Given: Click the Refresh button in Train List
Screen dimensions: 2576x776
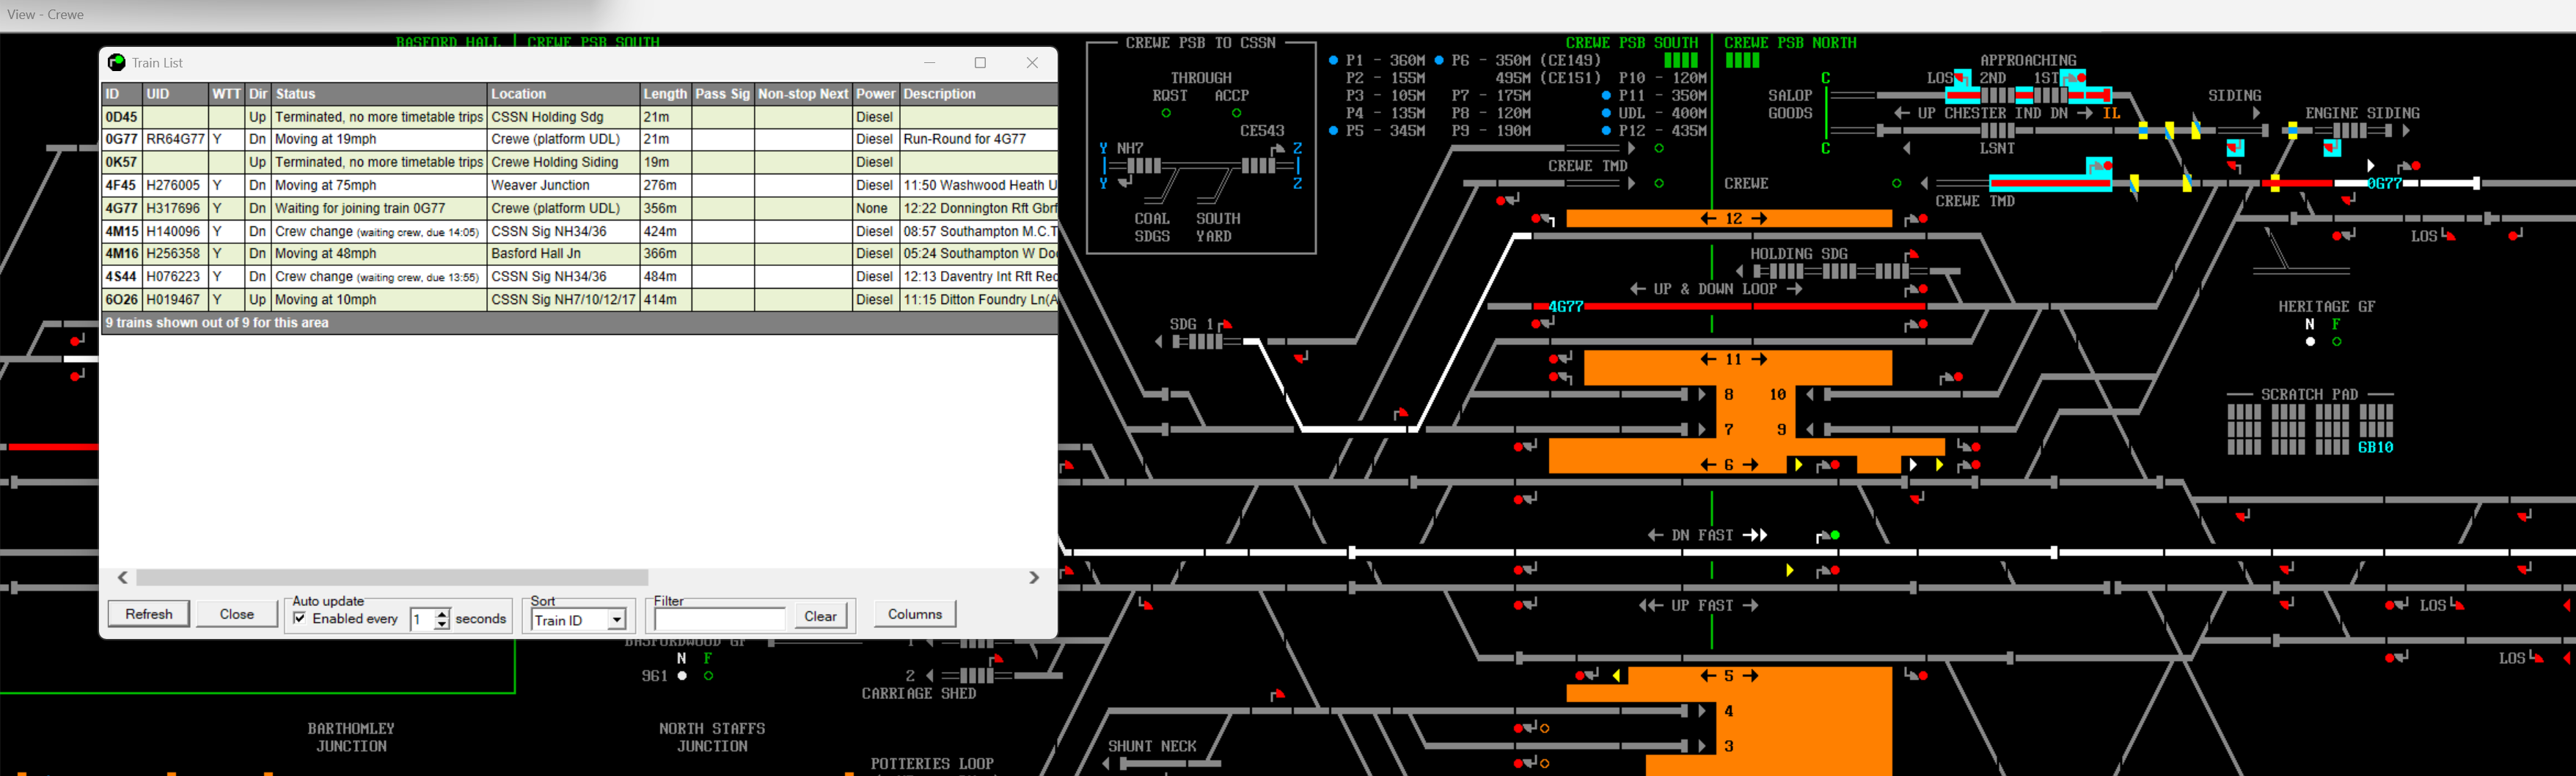Looking at the screenshot, I should point(149,614).
